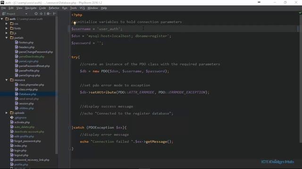This screenshot has height=169, width=302.
Task: Expand the js folder
Action: point(7,33)
